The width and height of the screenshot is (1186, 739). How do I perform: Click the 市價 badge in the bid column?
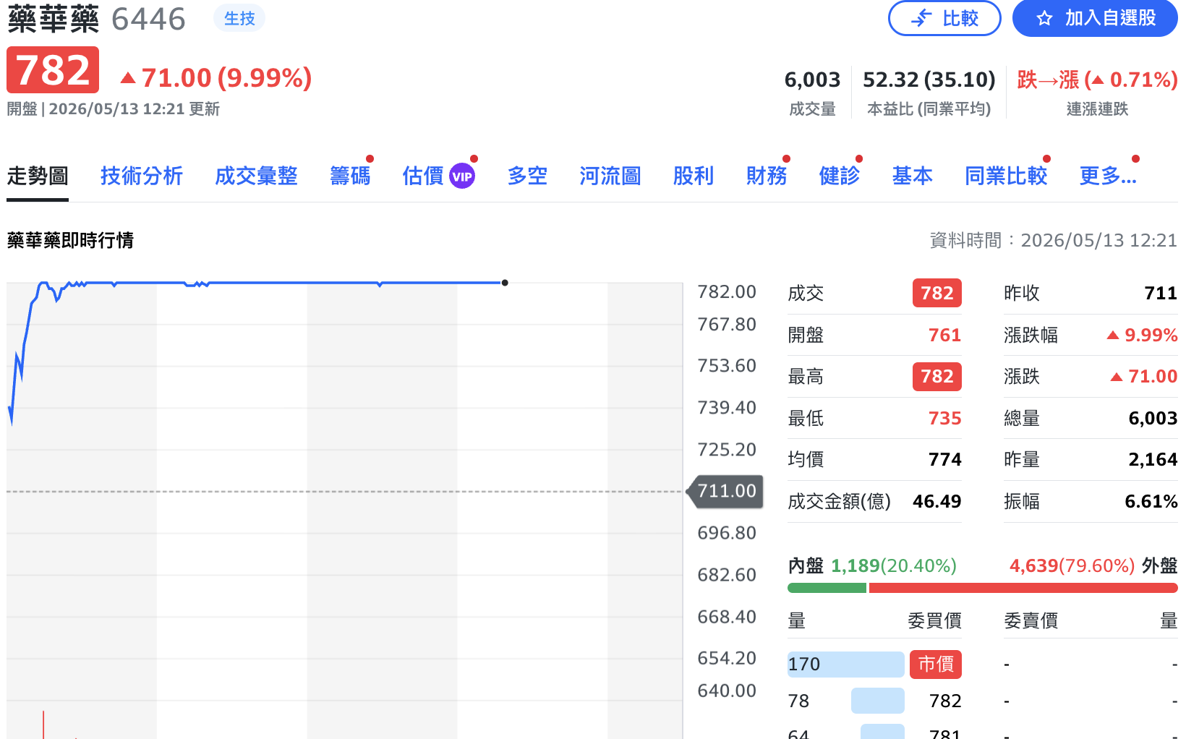pos(936,664)
